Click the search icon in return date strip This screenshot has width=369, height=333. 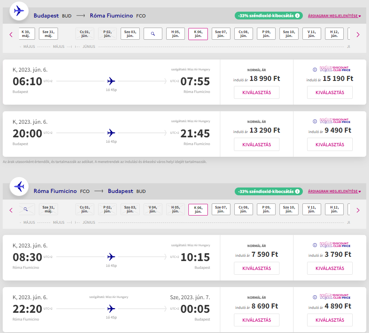click(x=26, y=209)
